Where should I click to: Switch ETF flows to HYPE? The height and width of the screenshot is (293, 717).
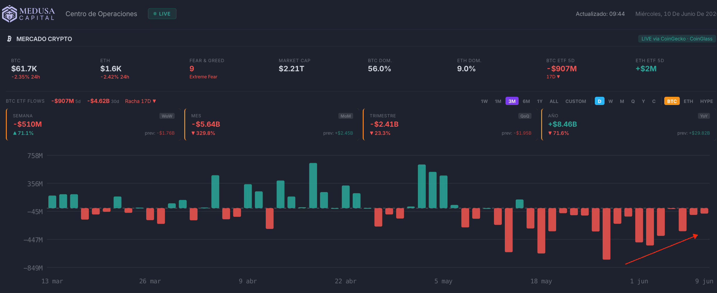point(706,101)
